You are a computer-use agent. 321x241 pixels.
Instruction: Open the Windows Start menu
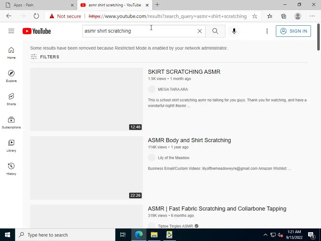(8, 235)
